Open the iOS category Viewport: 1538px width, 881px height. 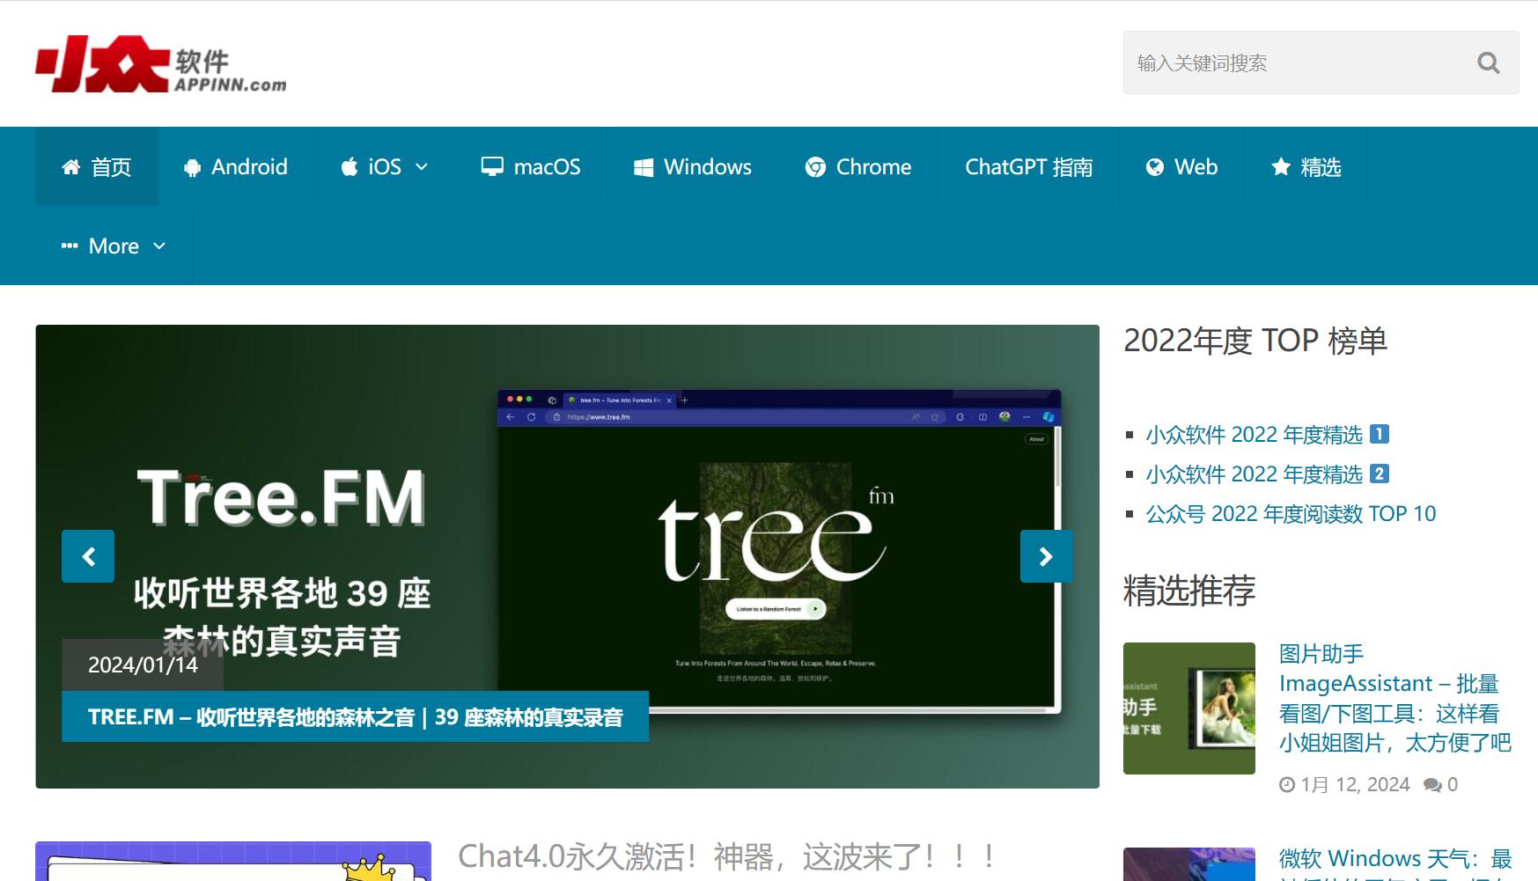[384, 166]
